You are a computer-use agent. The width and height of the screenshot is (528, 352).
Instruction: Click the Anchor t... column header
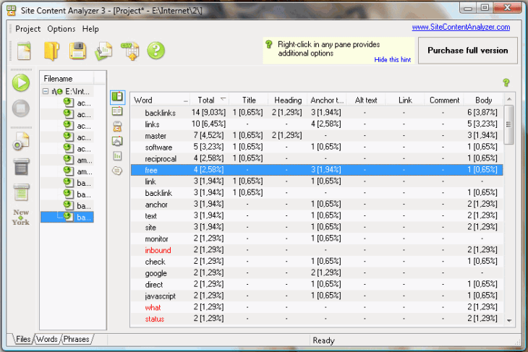click(x=327, y=100)
